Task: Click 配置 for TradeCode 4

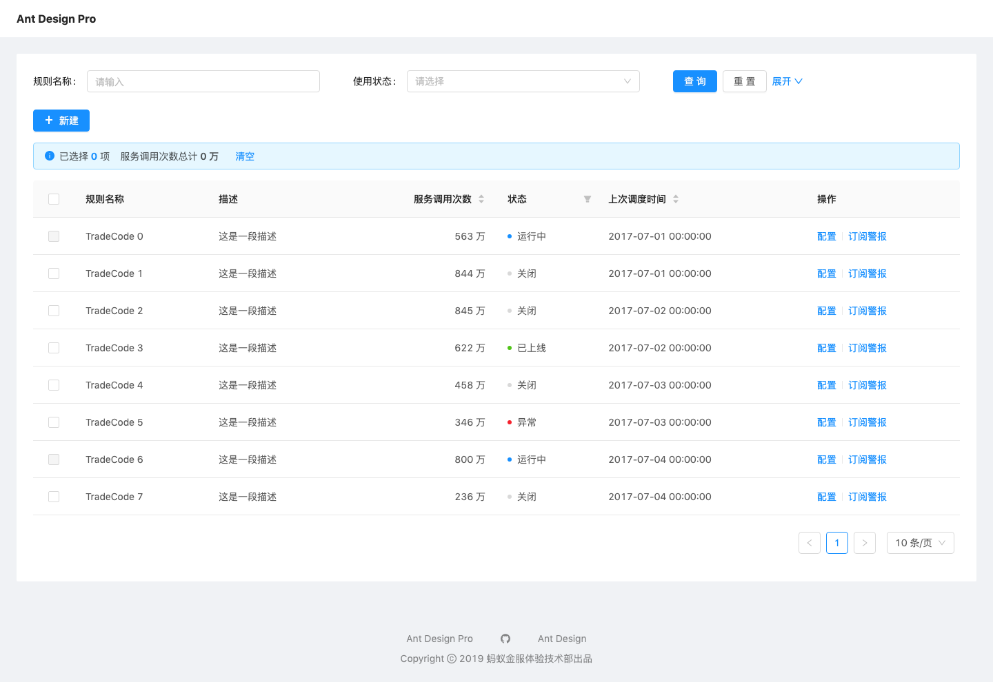Action: tap(827, 385)
